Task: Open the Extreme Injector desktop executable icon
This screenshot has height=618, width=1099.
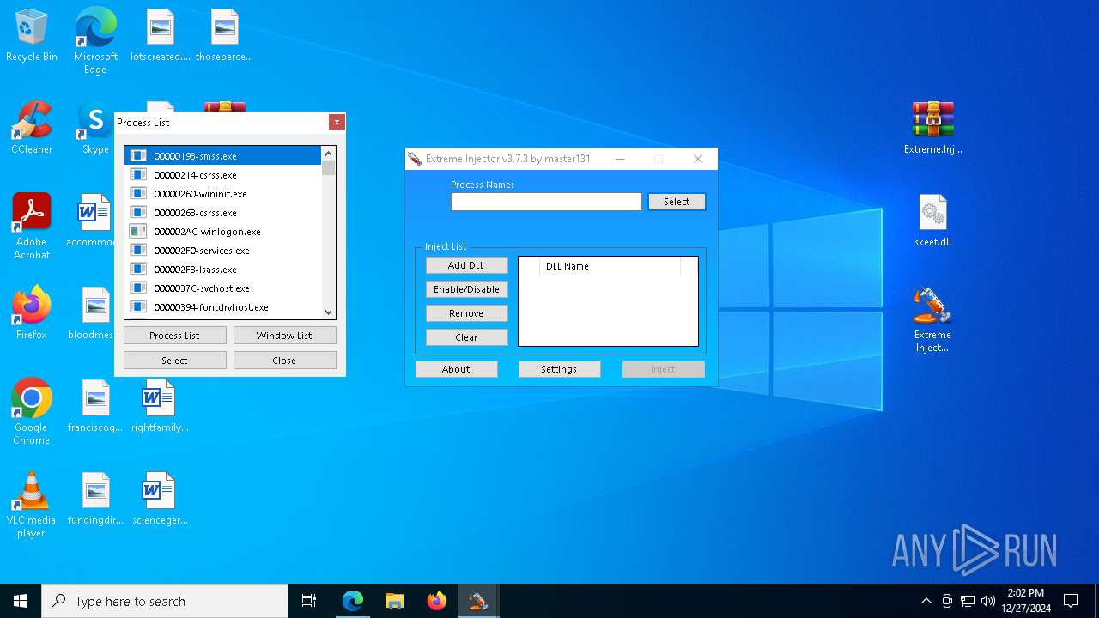Action: point(932,319)
